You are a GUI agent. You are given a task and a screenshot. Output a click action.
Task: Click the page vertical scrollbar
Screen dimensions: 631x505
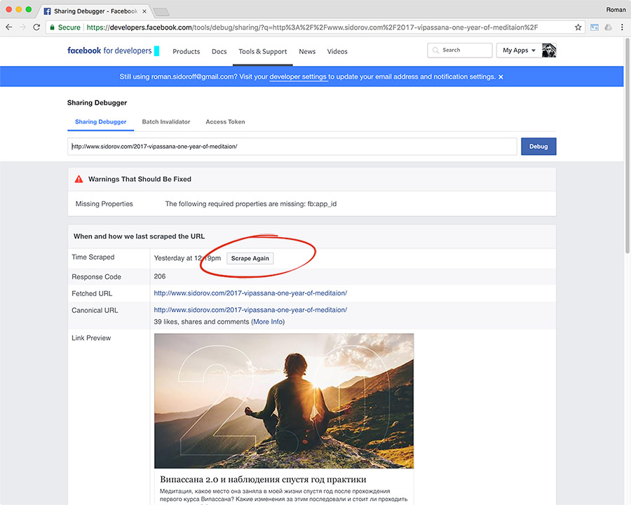627,146
